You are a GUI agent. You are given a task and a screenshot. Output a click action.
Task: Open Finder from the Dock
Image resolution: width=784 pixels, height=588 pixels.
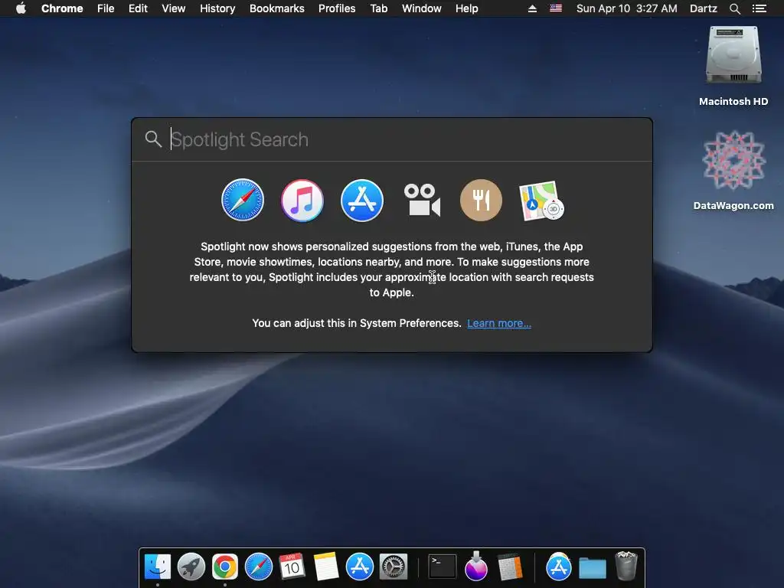coord(158,567)
